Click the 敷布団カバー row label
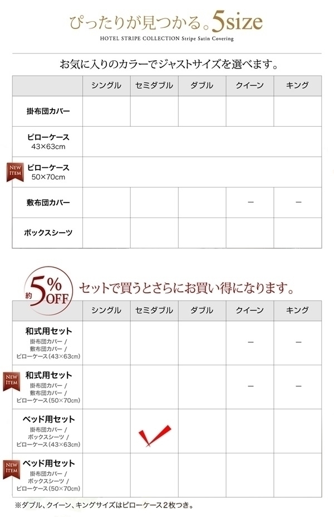This screenshot has width=334, height=517. click(48, 202)
